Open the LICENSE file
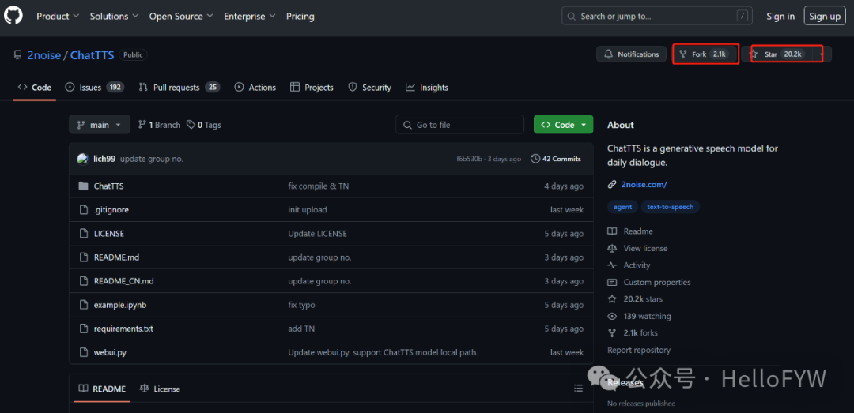 point(109,234)
